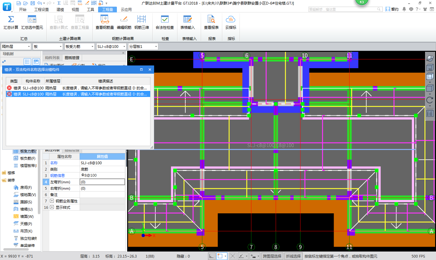Screen dimensions: 436x260
Task: Toggle the cross snap icon in the status bar
Action: [x=233, y=256]
